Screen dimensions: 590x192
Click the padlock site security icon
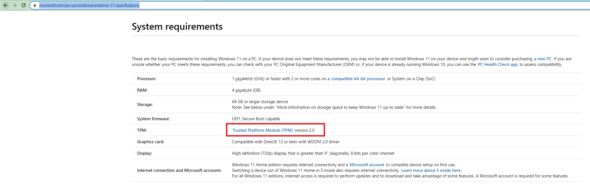[x=35, y=5]
